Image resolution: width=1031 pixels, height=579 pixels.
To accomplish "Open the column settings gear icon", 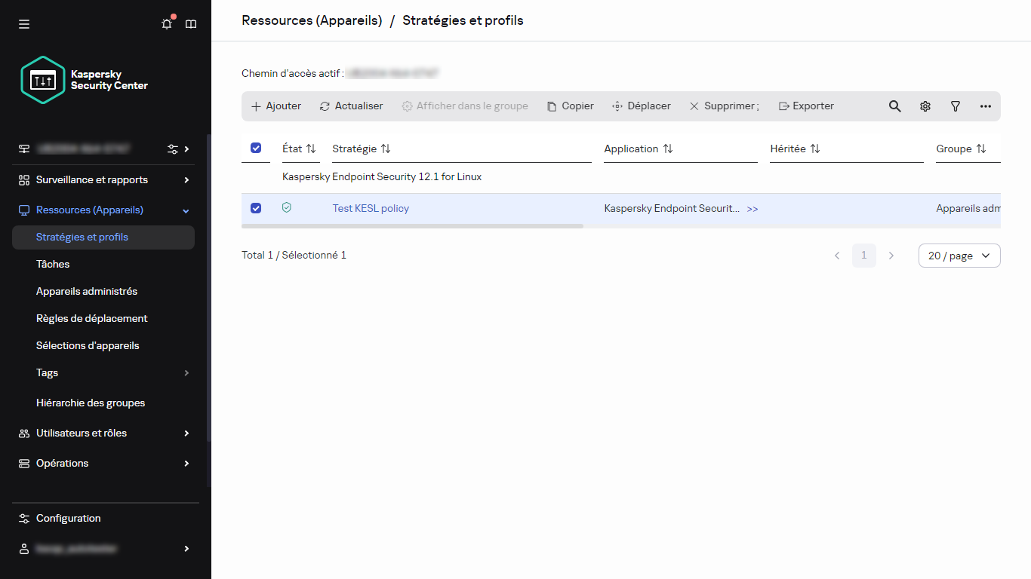I will pyautogui.click(x=925, y=106).
